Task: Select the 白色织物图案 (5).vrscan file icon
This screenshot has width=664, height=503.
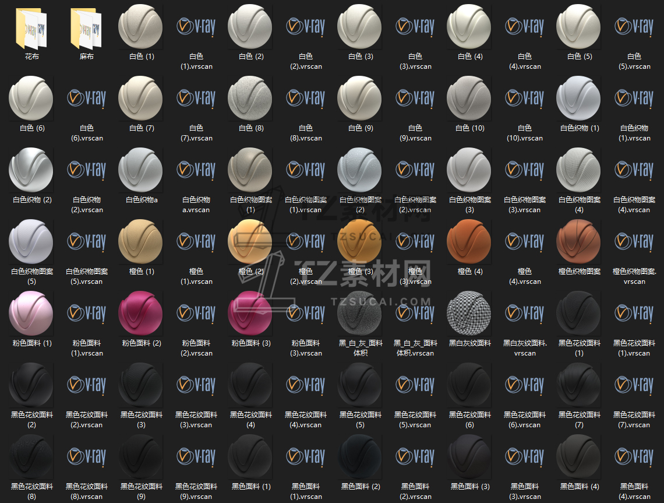Action: pos(86,241)
